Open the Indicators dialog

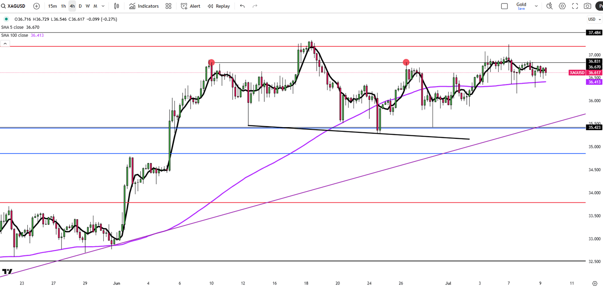click(144, 6)
